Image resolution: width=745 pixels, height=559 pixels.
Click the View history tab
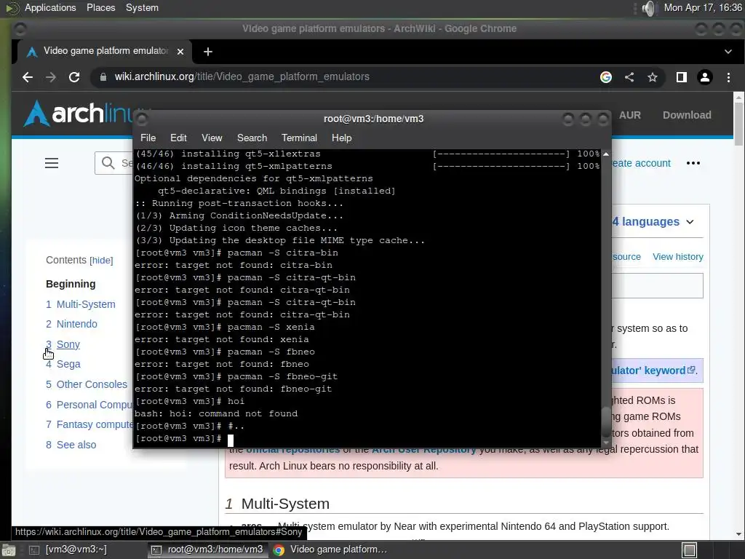[677, 257]
